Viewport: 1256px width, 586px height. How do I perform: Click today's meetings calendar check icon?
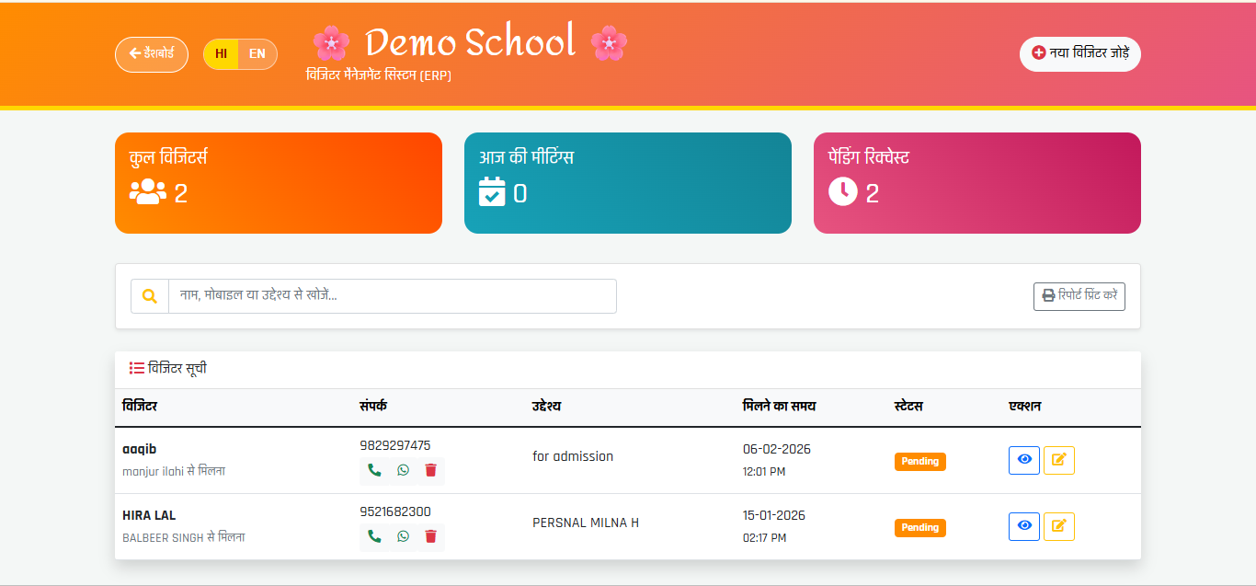[x=492, y=192]
